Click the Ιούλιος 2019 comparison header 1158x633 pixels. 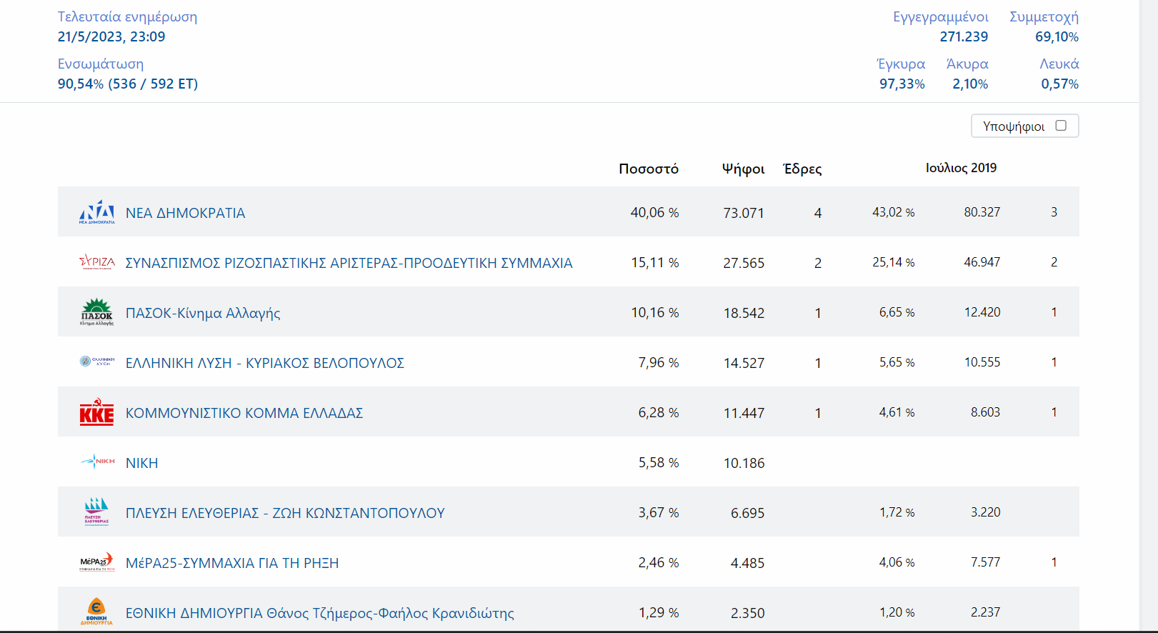tap(961, 168)
